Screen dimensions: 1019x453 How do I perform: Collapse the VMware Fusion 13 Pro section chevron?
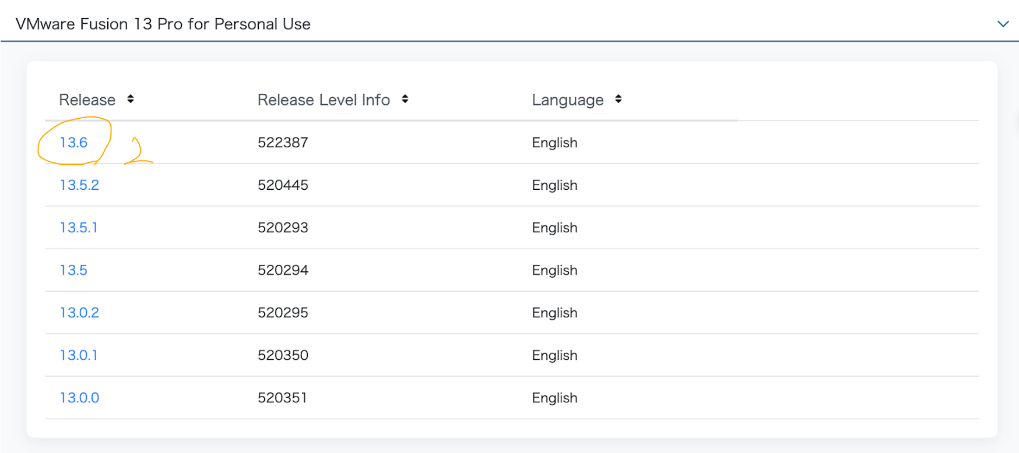point(1003,24)
